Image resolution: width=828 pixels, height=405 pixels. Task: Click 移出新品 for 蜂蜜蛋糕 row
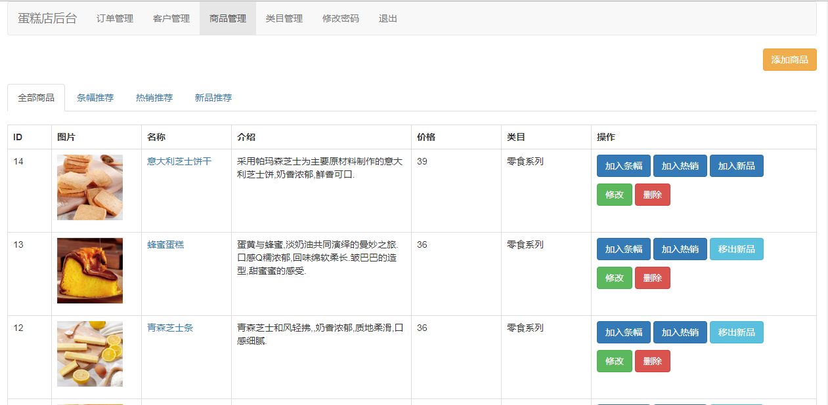tap(737, 249)
